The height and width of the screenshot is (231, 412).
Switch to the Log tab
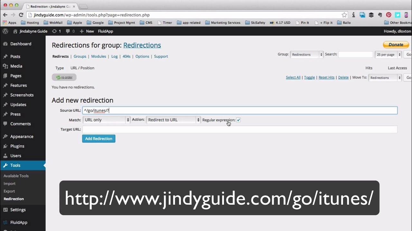pos(115,56)
